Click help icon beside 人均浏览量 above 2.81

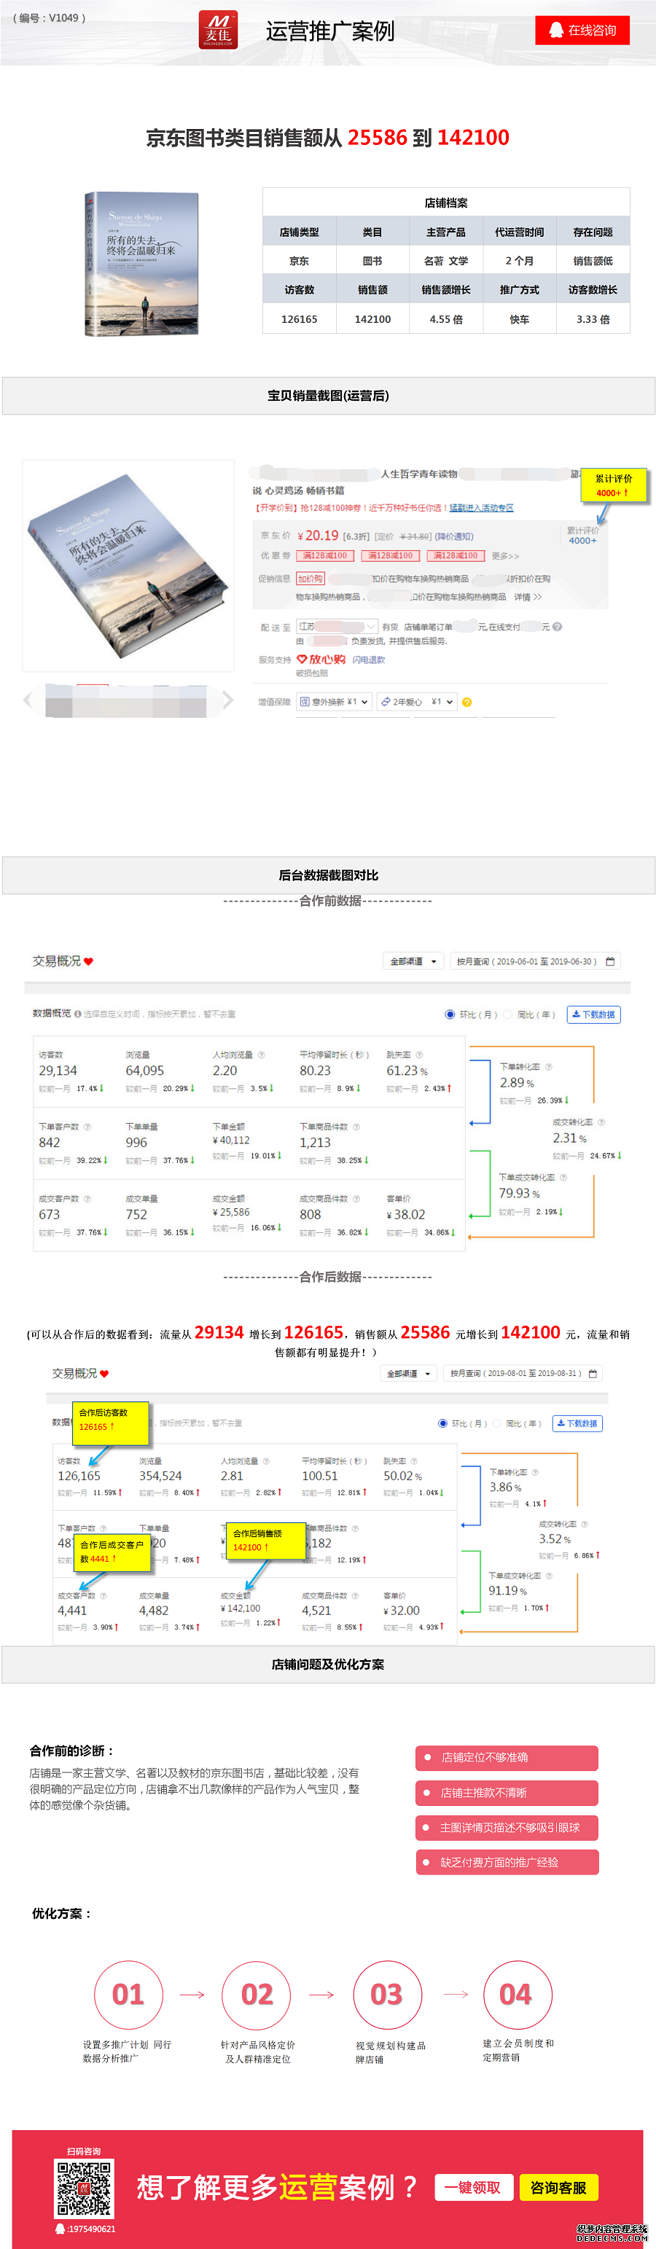(x=265, y=1461)
